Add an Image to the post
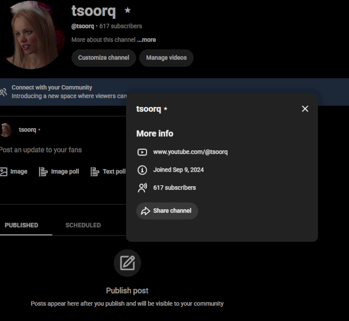This screenshot has width=349, height=321. click(14, 172)
